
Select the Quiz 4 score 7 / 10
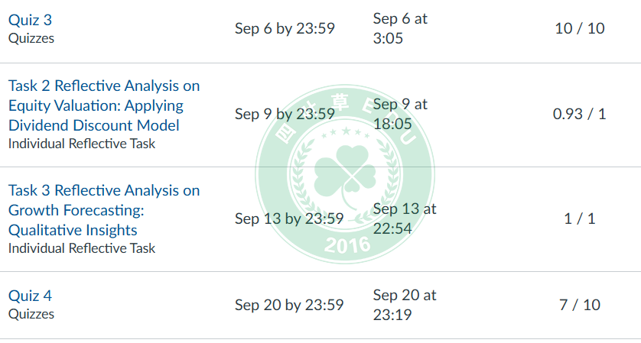click(x=580, y=305)
